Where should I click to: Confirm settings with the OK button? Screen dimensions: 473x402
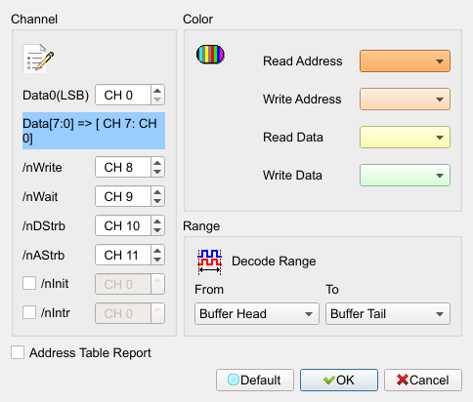click(x=339, y=380)
